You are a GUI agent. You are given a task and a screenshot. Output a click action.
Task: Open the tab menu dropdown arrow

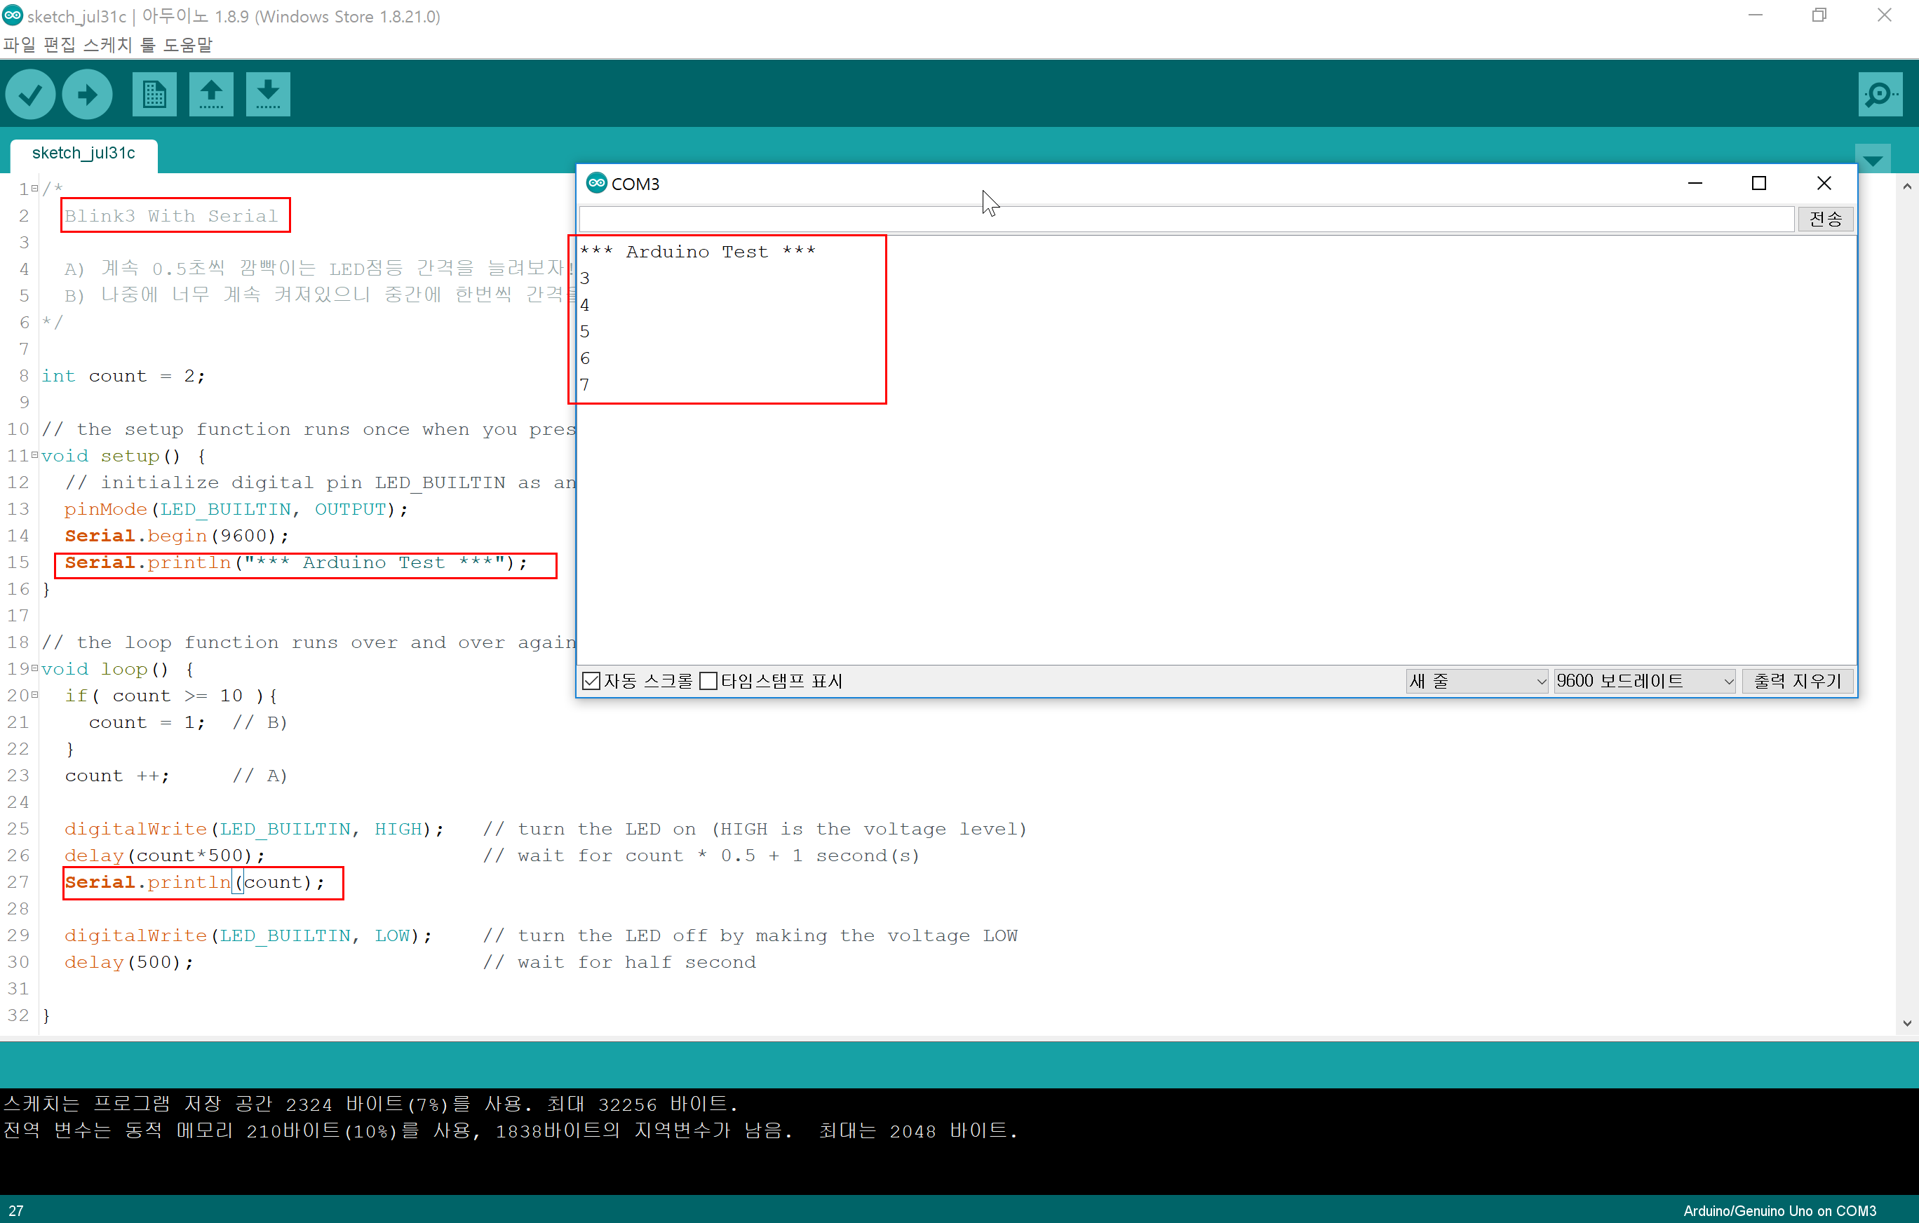click(x=1873, y=159)
